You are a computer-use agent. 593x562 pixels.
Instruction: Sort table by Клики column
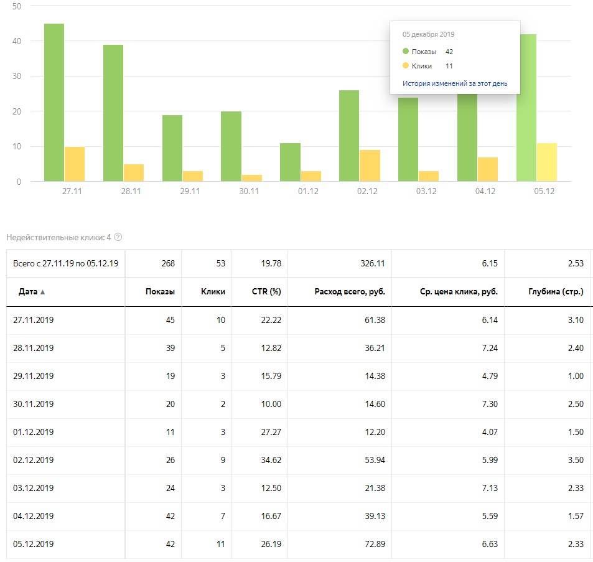tap(213, 291)
